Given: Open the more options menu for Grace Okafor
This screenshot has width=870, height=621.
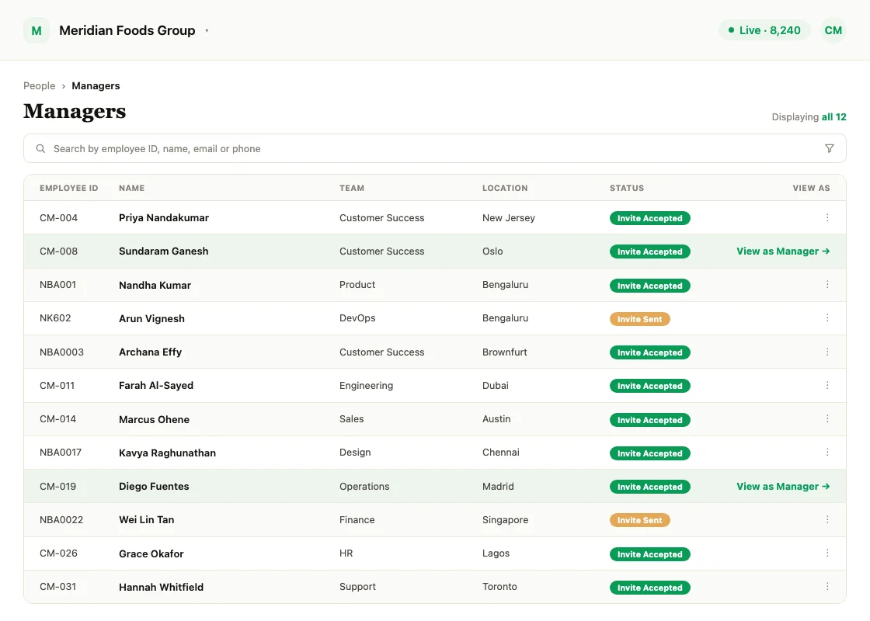Looking at the screenshot, I should pyautogui.click(x=827, y=553).
